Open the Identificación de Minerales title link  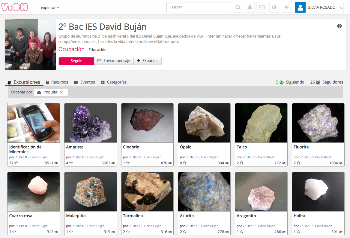tap(25, 149)
